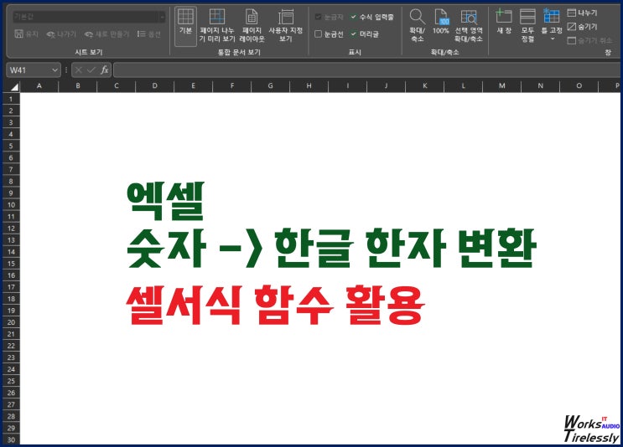Select row 15 header
Viewport: 623px width, 447px height.
click(11, 264)
